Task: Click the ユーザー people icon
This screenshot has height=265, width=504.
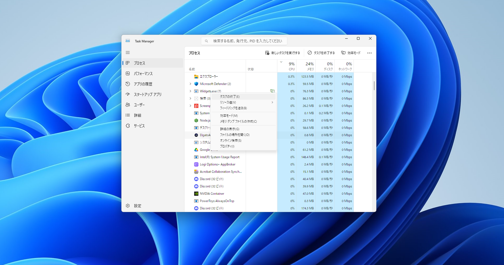Action: (x=128, y=105)
